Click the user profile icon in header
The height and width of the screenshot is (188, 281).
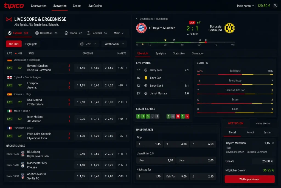pyautogui.click(x=275, y=6)
